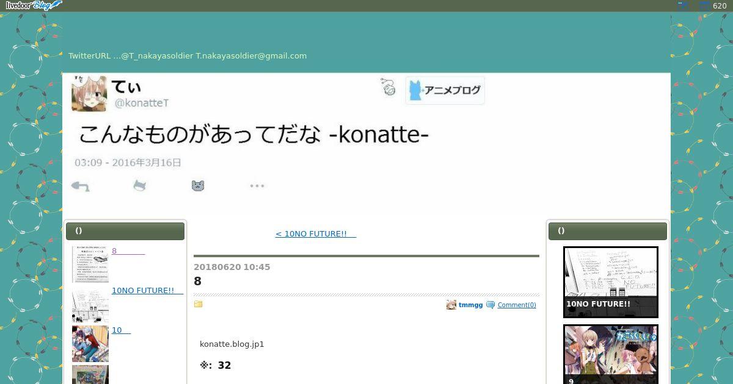Open right sidebar card numbered 9
This screenshot has height=384, width=733.
coord(611,354)
